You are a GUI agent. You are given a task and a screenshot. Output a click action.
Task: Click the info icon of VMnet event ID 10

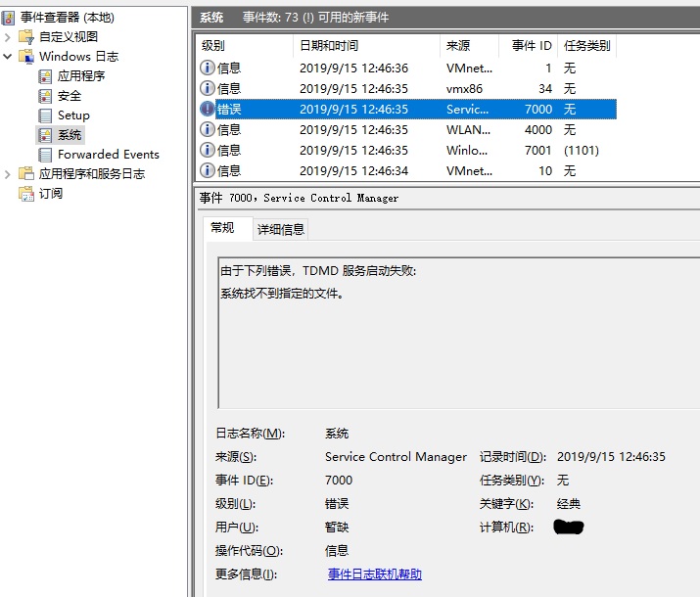coord(208,170)
